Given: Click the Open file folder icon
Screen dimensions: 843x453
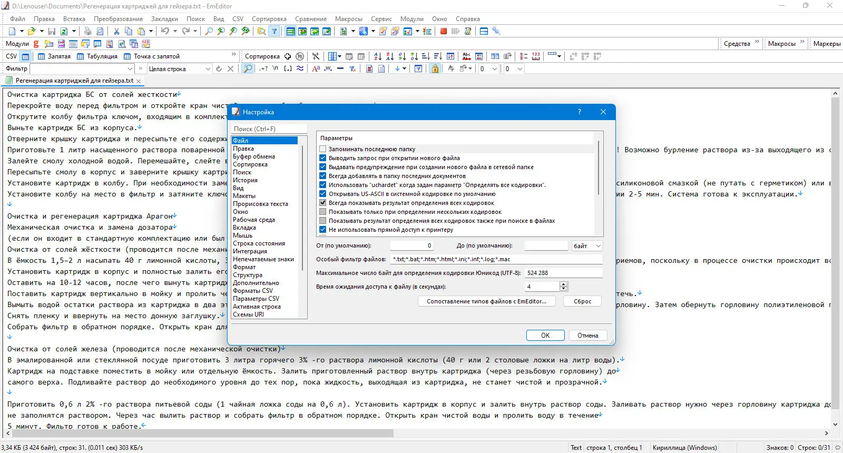Looking at the screenshot, I should click(x=31, y=32).
